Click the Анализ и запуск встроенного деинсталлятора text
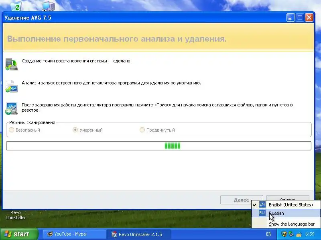Screen dimensions: 321x240 point(112,83)
